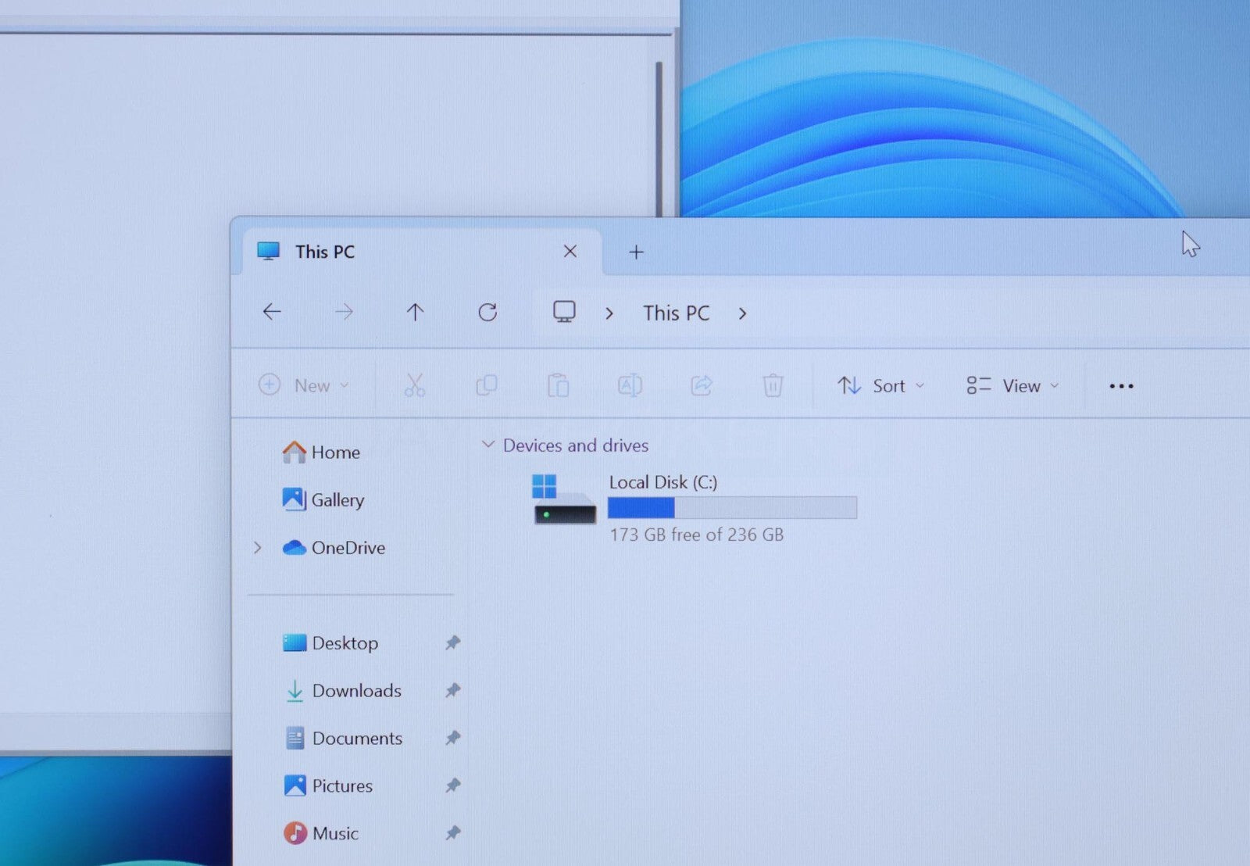This screenshot has height=866, width=1250.
Task: Open Home in the navigation pane
Action: coord(320,453)
